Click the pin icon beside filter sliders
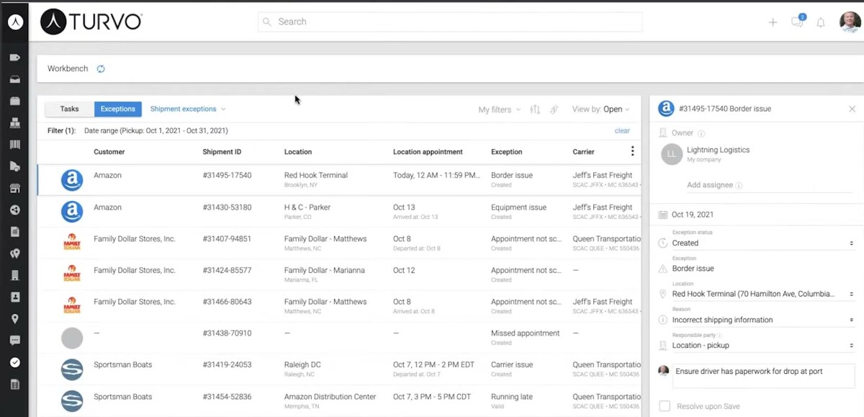This screenshot has width=864, height=417. tap(554, 109)
